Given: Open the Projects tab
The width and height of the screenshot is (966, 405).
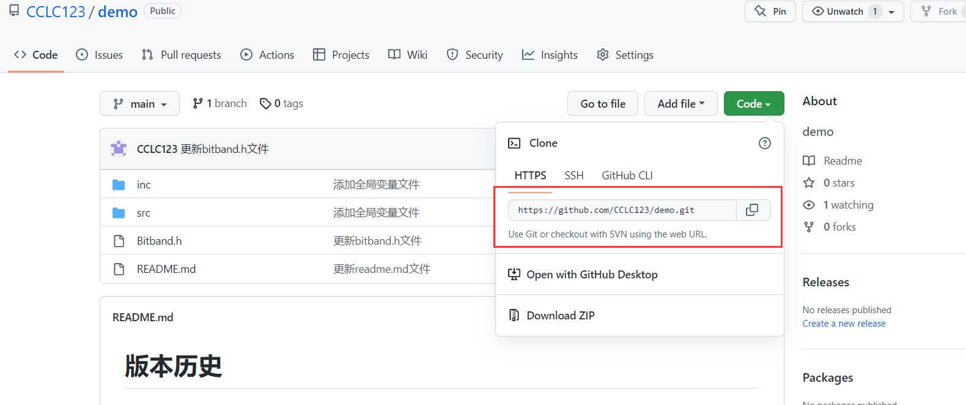Looking at the screenshot, I should point(341,54).
